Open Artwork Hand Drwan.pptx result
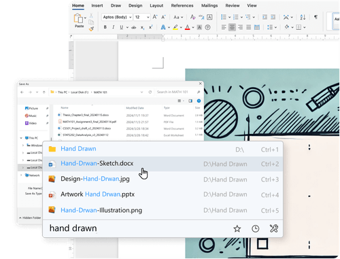 [x=163, y=194]
